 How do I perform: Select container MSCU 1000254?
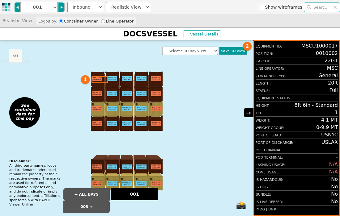pyautogui.click(x=97, y=183)
